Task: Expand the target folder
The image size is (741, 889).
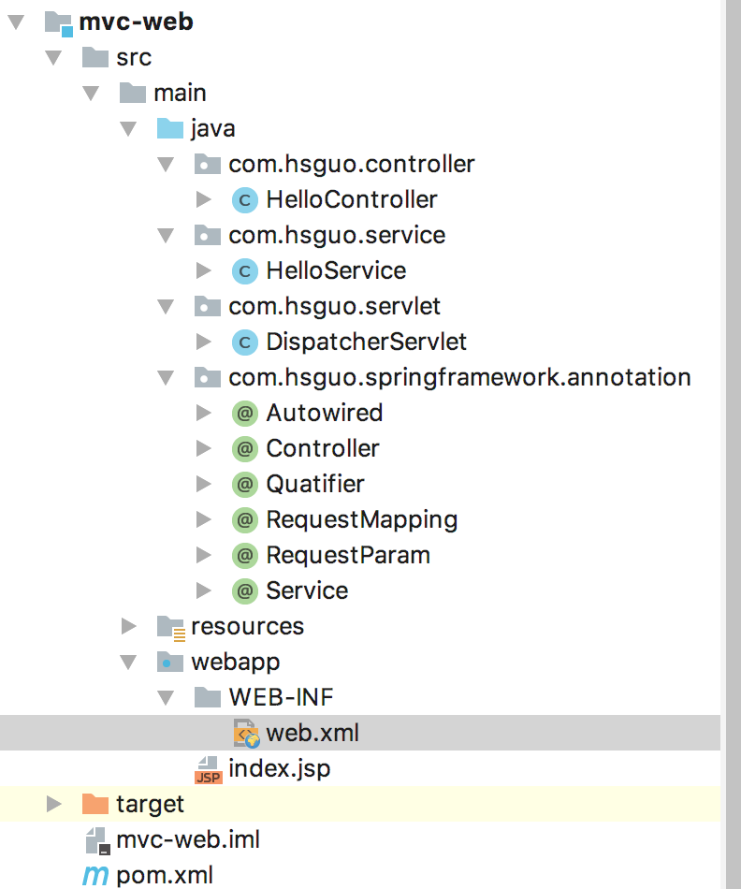Action: point(53,804)
